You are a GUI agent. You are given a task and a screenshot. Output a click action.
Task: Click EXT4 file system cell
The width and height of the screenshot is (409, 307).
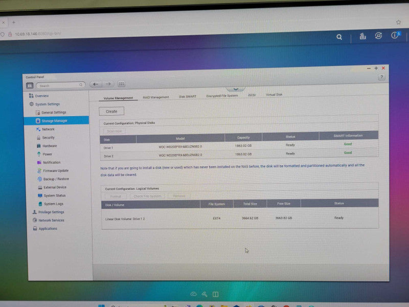coord(216,218)
